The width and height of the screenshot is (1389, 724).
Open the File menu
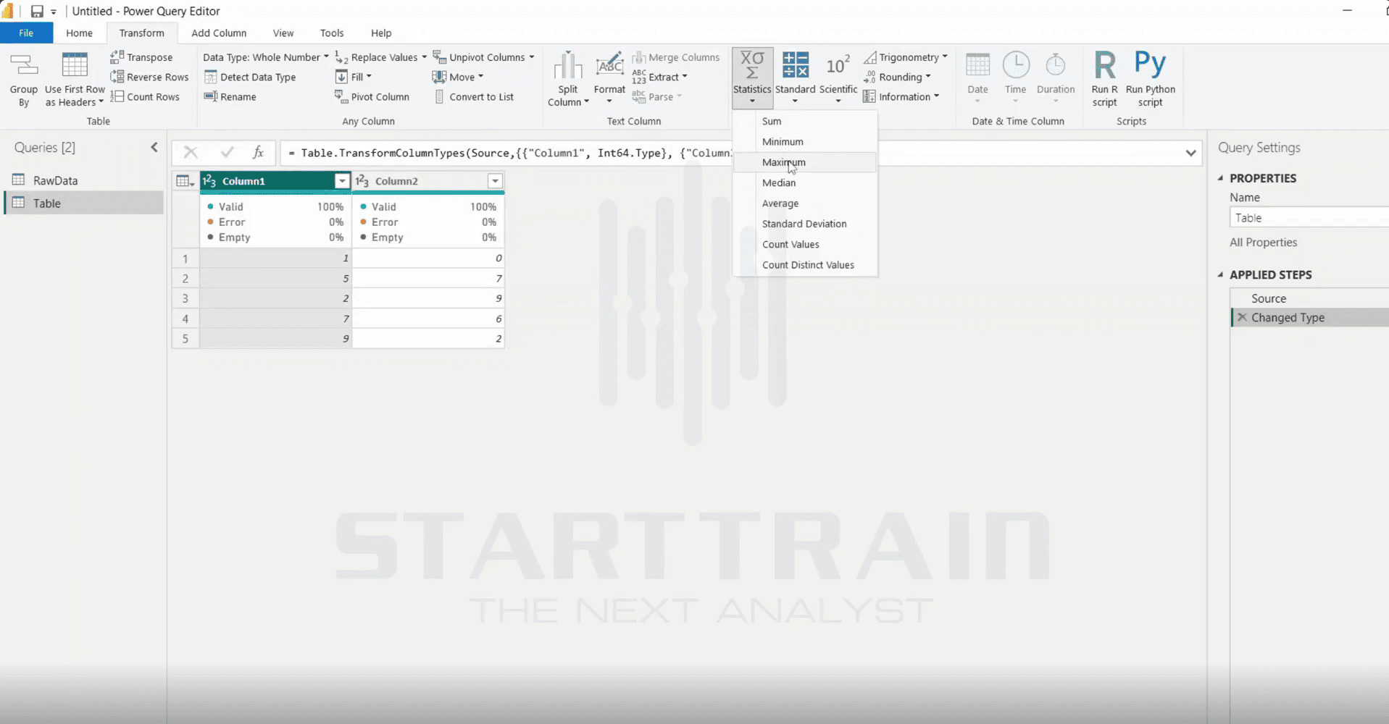coord(26,33)
